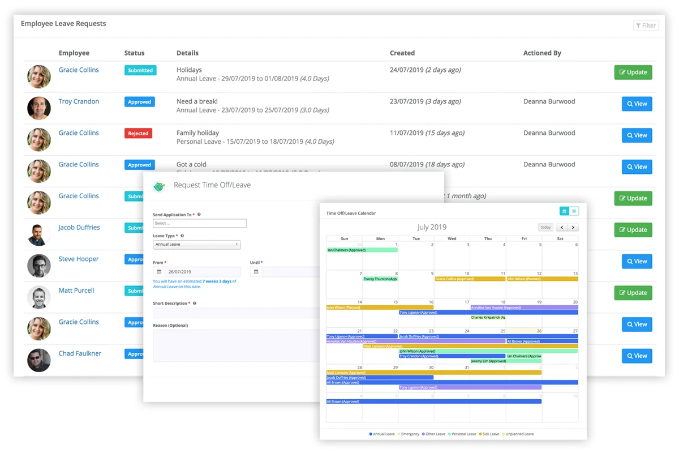Go to previous month arrow in calendar

click(561, 227)
